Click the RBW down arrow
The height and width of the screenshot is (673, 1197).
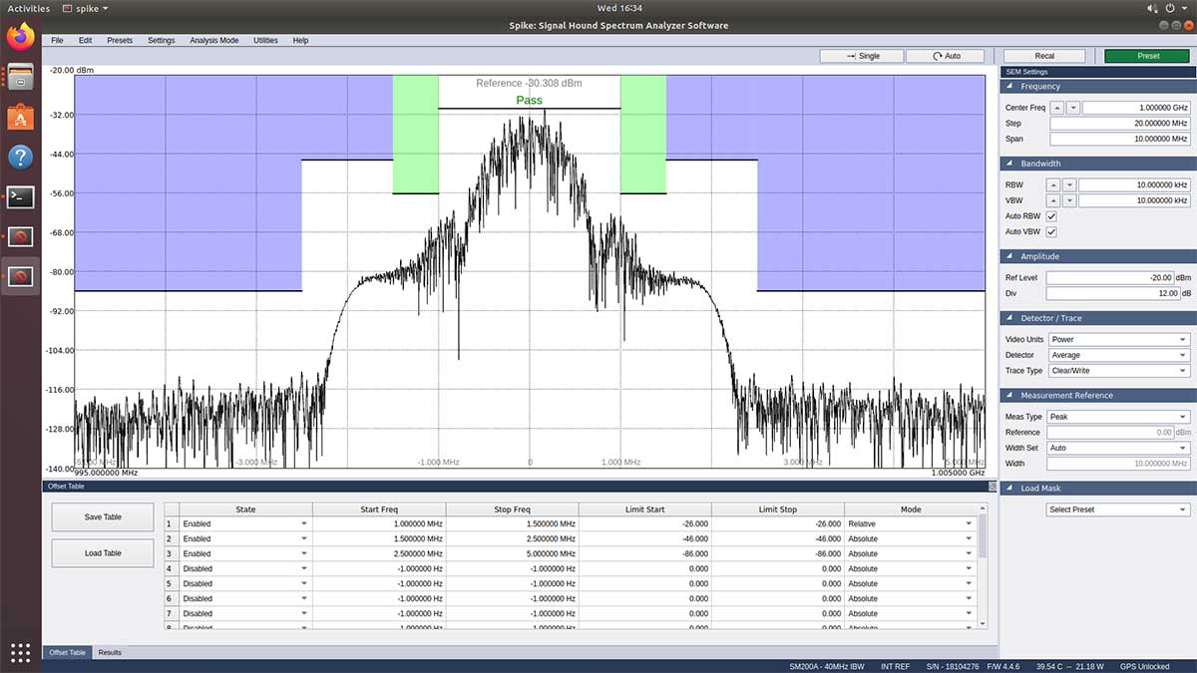click(1069, 185)
